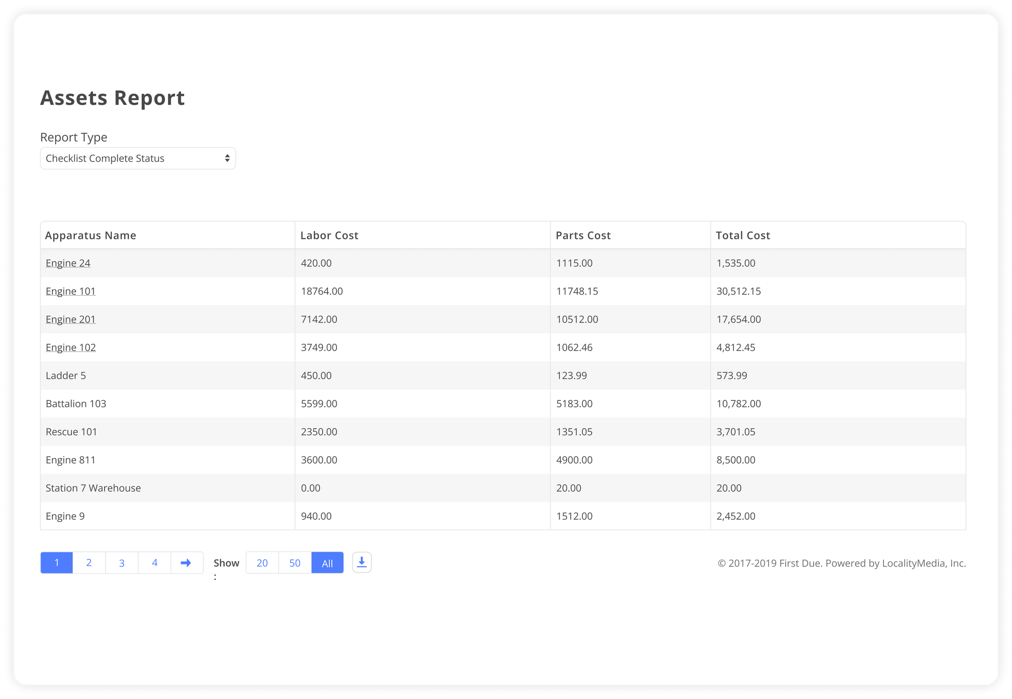
Task: Show 20 rows per page
Action: pos(262,562)
